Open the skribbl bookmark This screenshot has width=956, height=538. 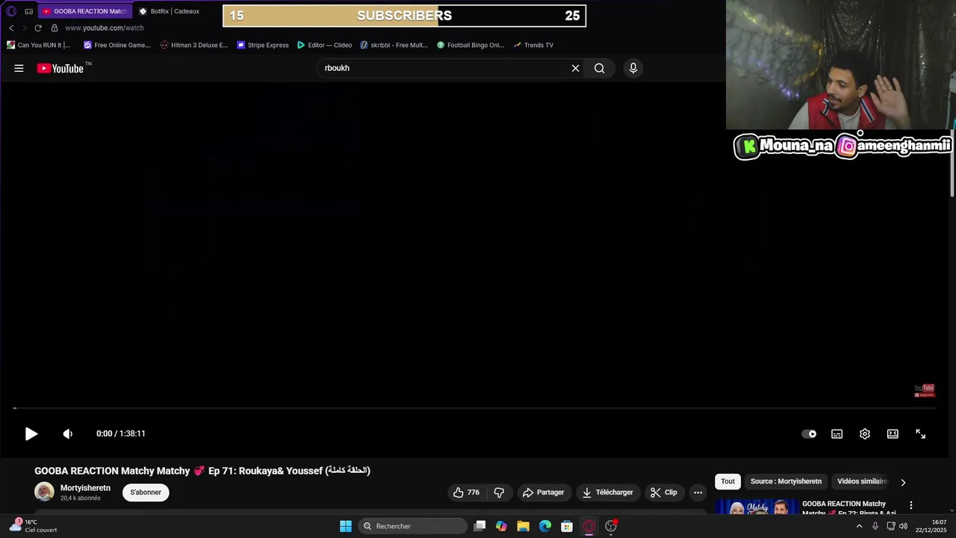(394, 45)
